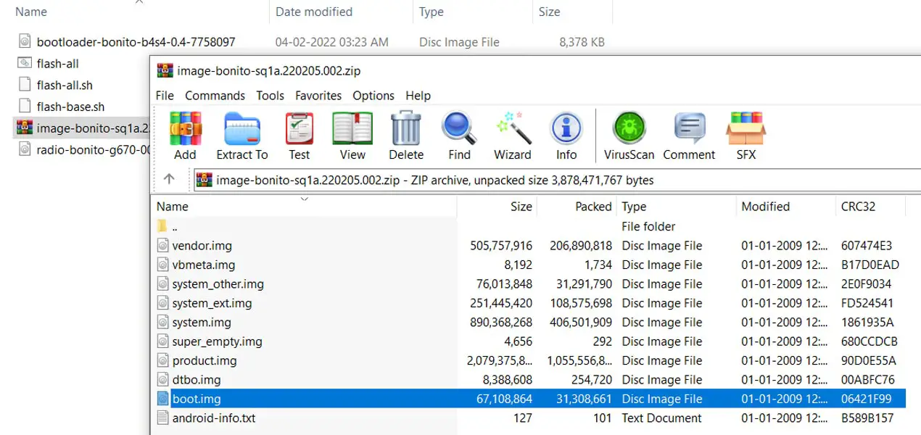Click flash-all batch file icon in Explorer
Image resolution: width=921 pixels, height=435 pixels.
(25, 63)
